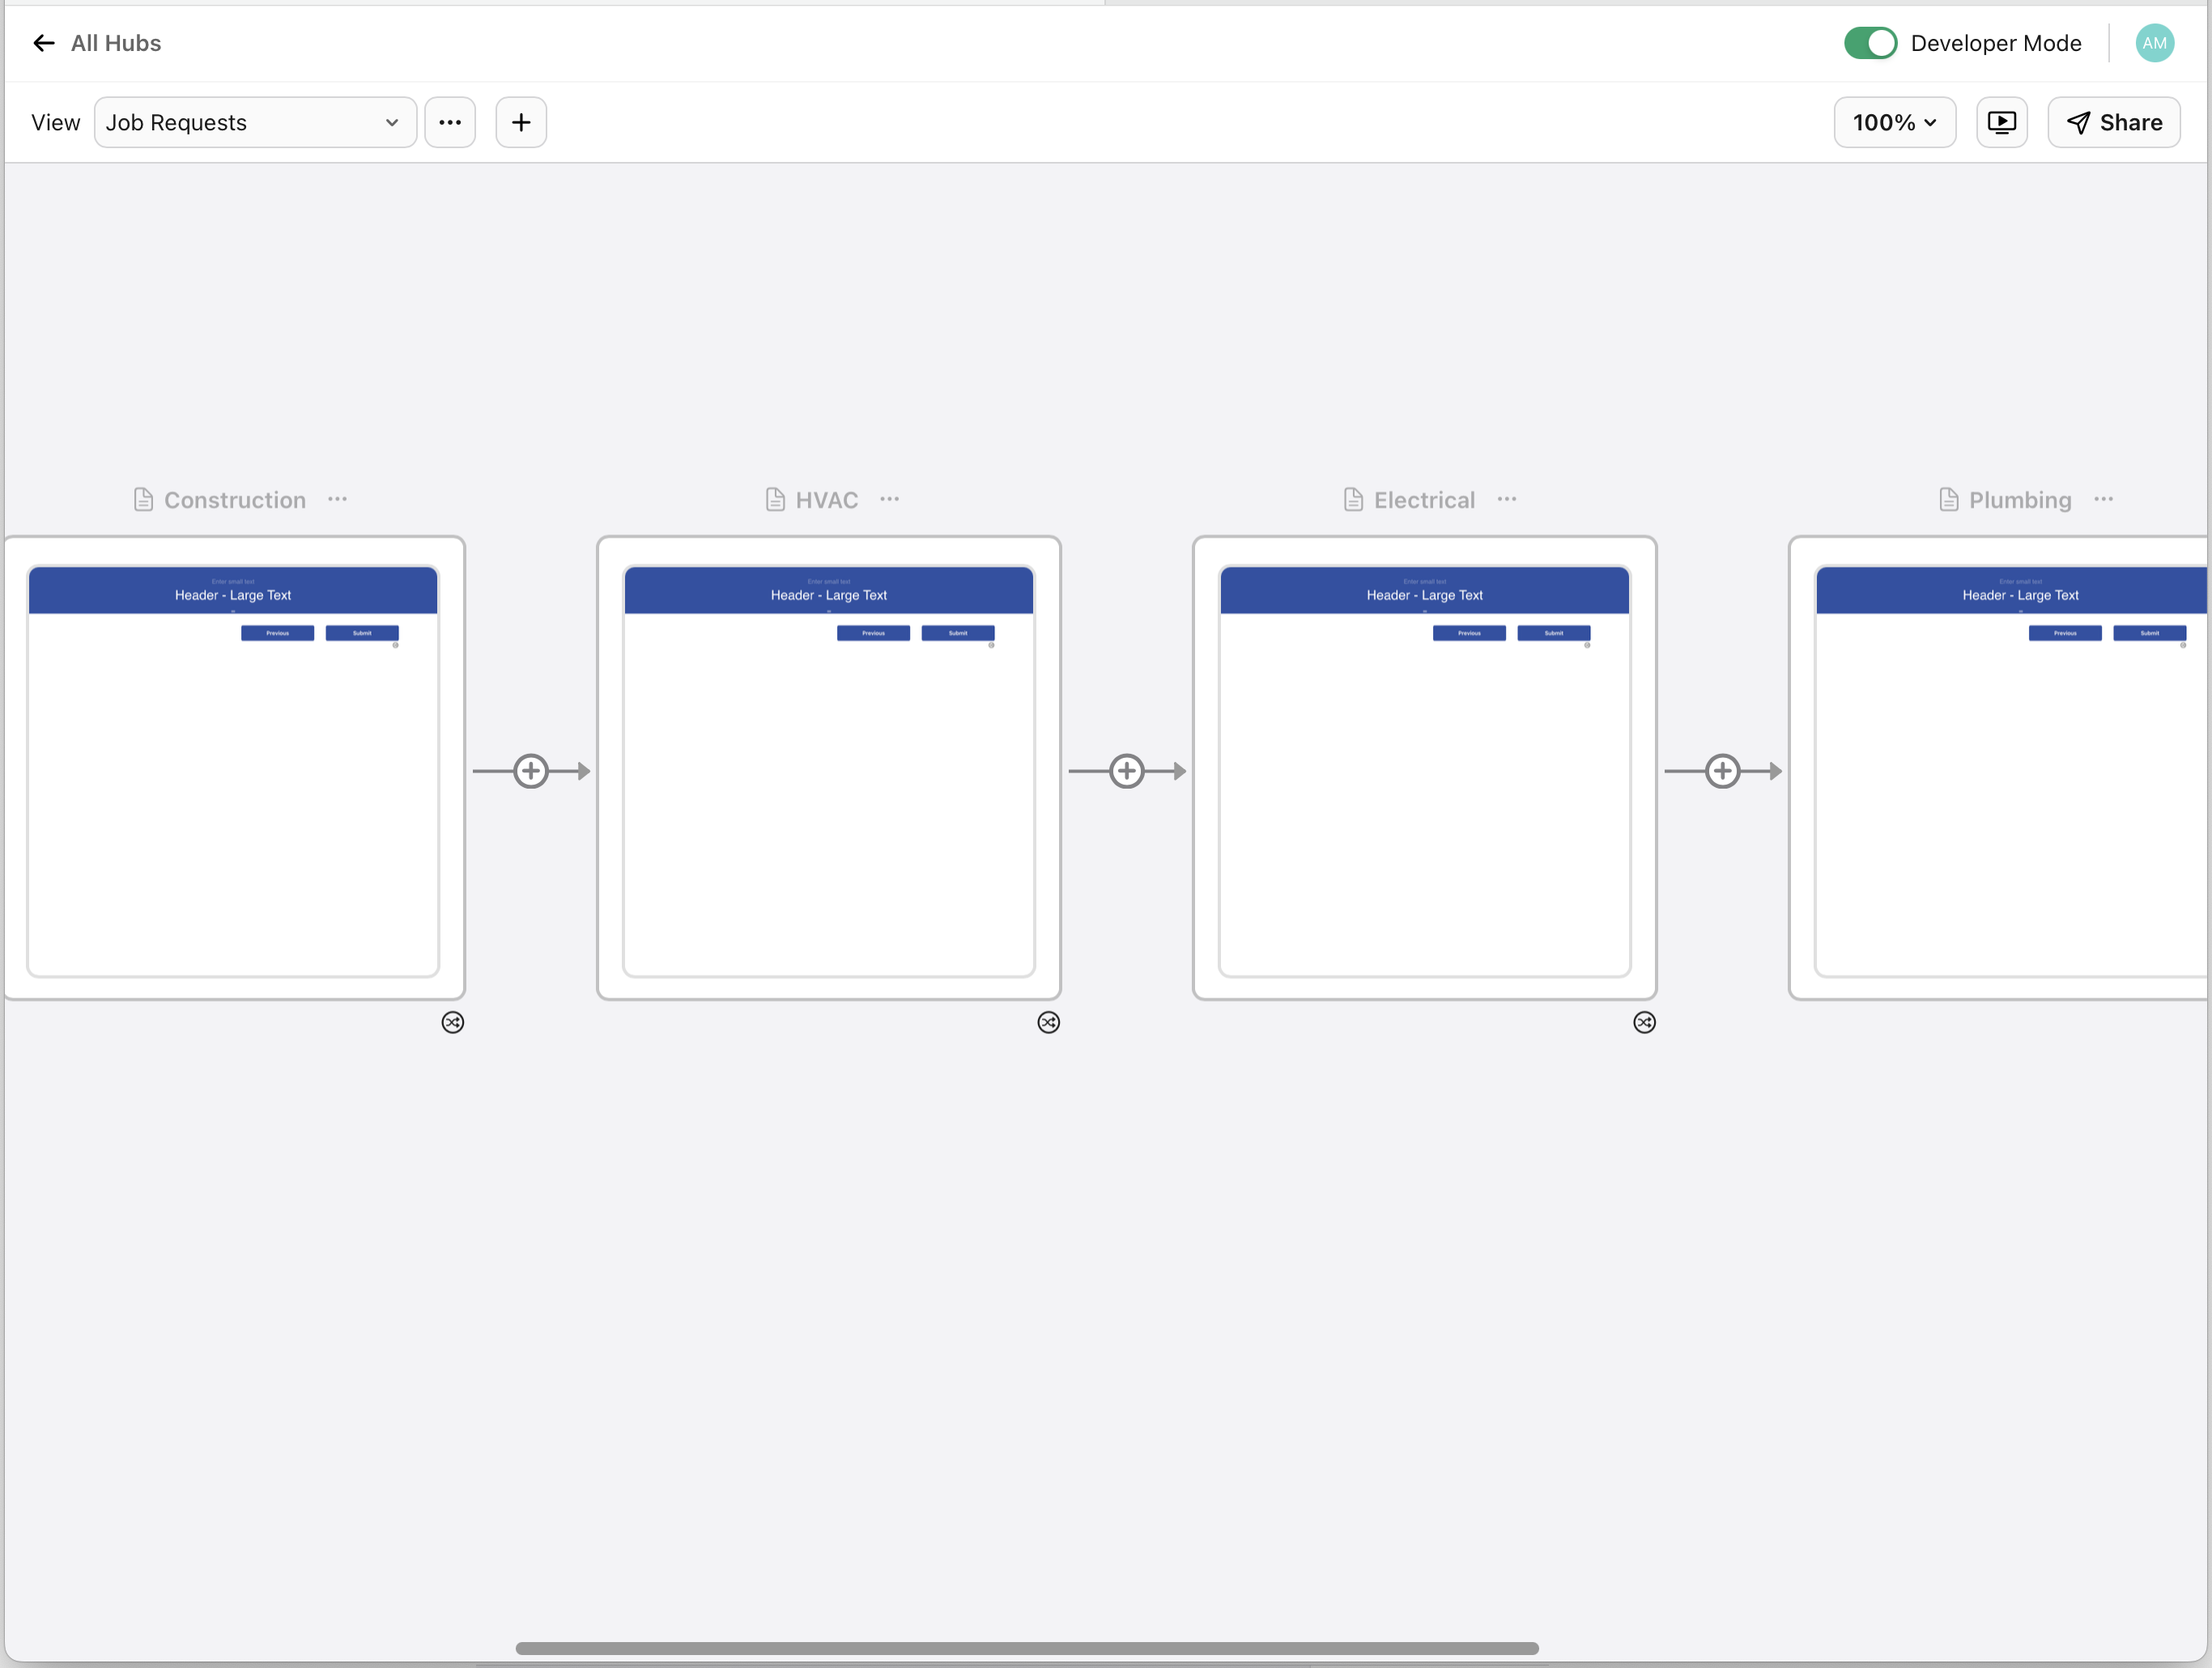2212x1668 pixels.
Task: Click the page icon beside the Plumbing label
Action: pos(1948,499)
